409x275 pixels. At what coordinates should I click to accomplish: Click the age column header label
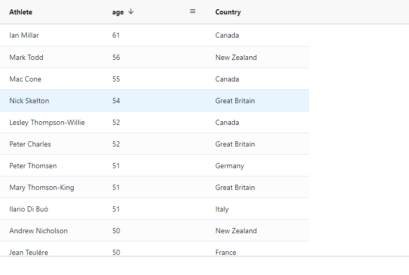point(118,12)
